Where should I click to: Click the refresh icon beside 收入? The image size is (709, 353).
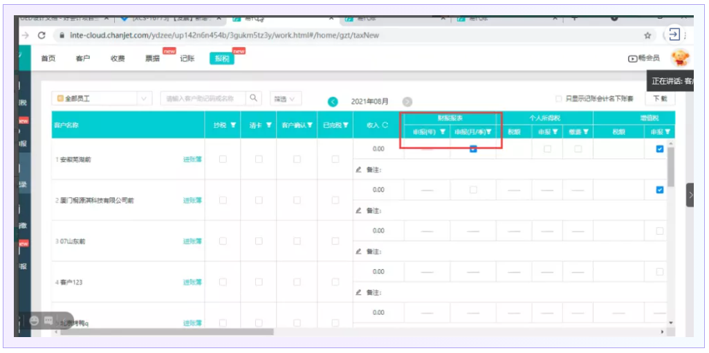(x=385, y=125)
